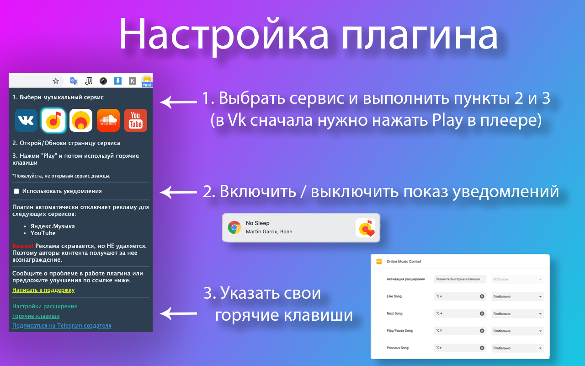Image resolution: width=585 pixels, height=366 pixels.
Task: Click the Chrome icon in the notification
Action: tap(234, 227)
